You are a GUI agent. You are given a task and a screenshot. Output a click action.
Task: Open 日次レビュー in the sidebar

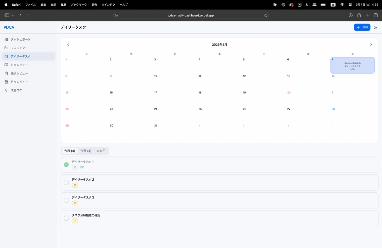point(28,65)
